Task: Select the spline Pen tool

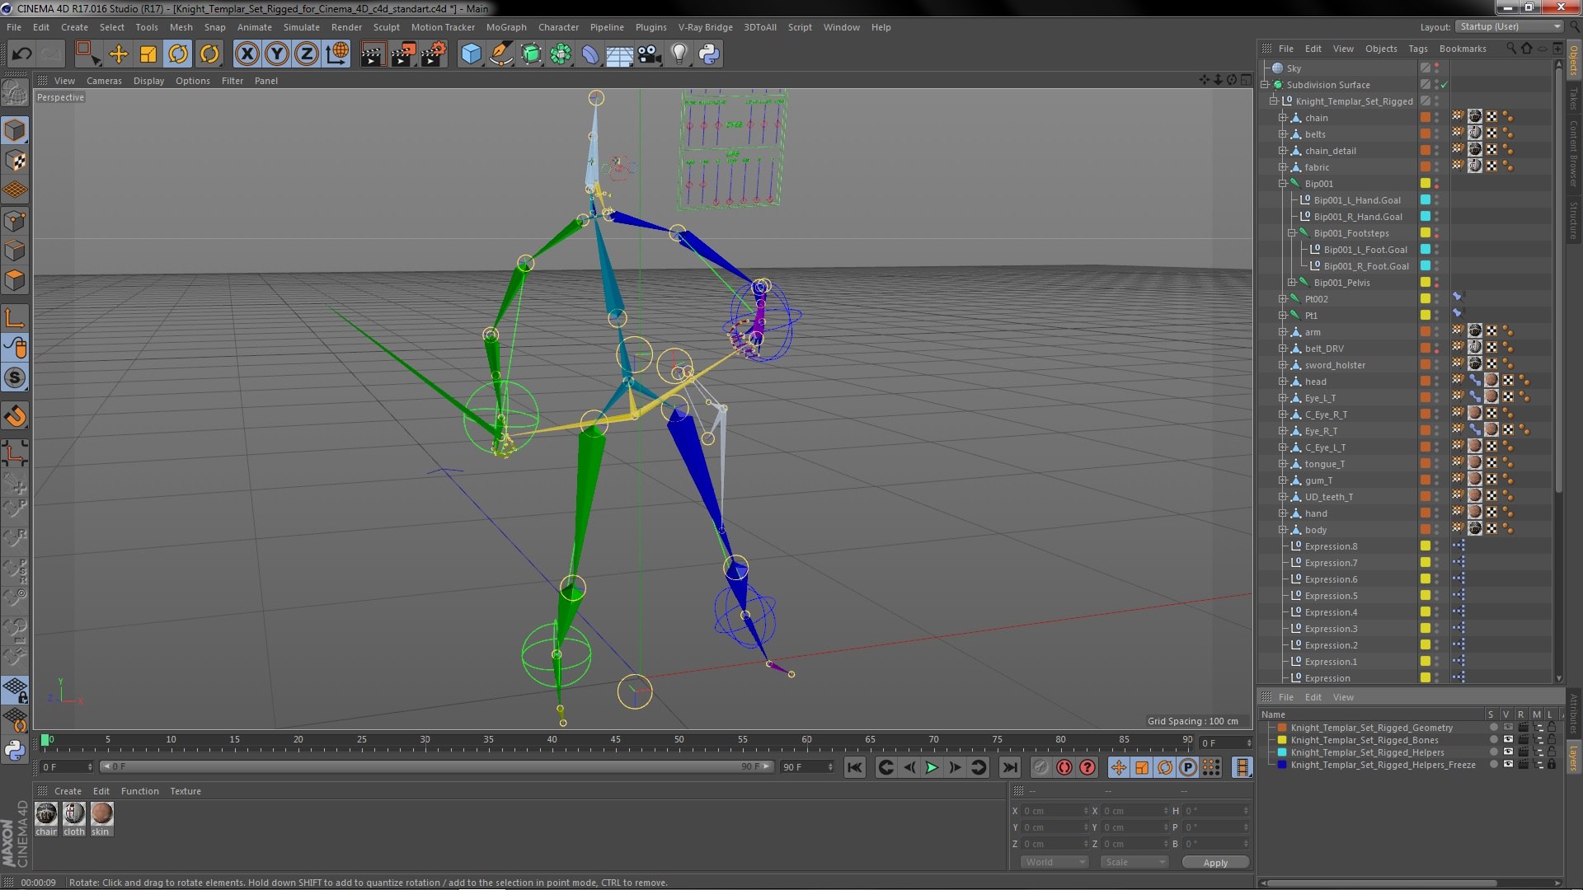Action: (500, 54)
